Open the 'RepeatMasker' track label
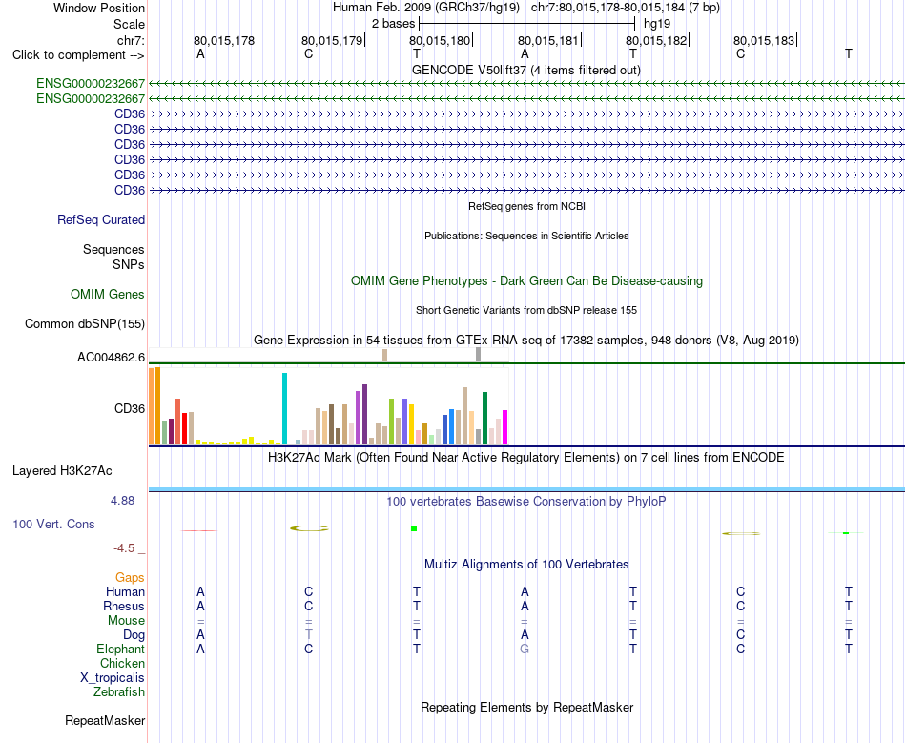The image size is (906, 743). [105, 720]
